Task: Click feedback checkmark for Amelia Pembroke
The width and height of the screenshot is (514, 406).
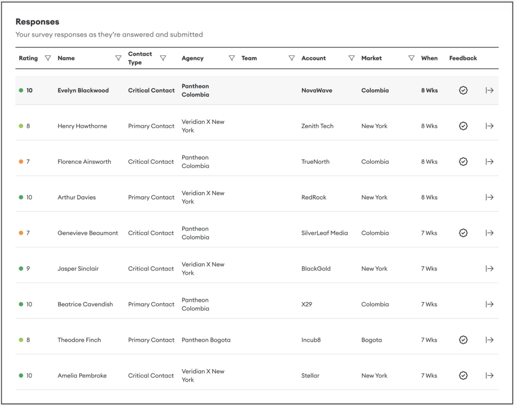Action: pyautogui.click(x=463, y=376)
